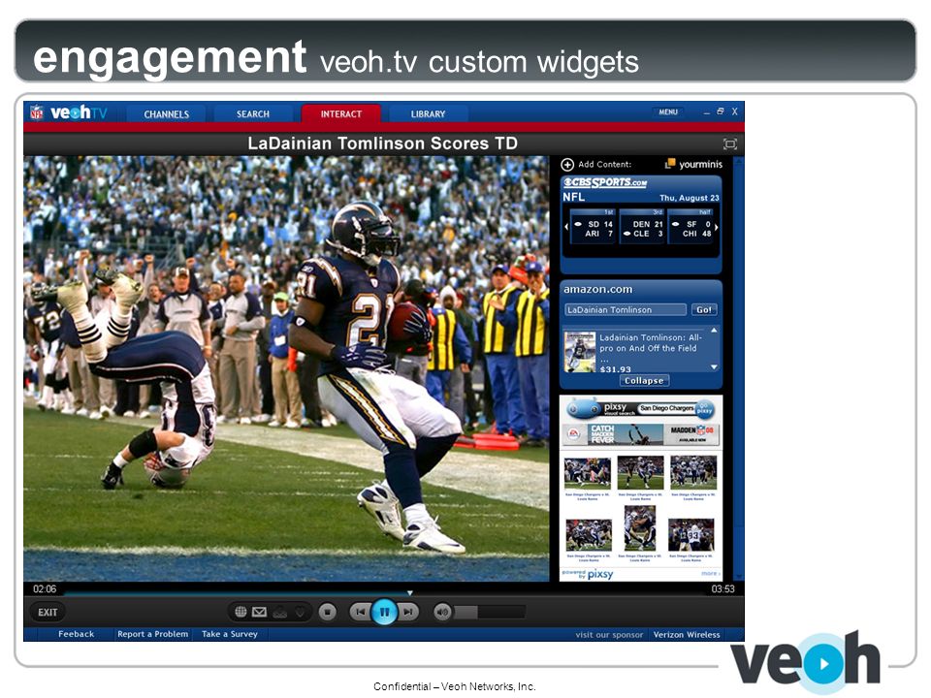The height and width of the screenshot is (698, 931).
Task: Open the Madden 08 banner ad
Action: coord(640,434)
